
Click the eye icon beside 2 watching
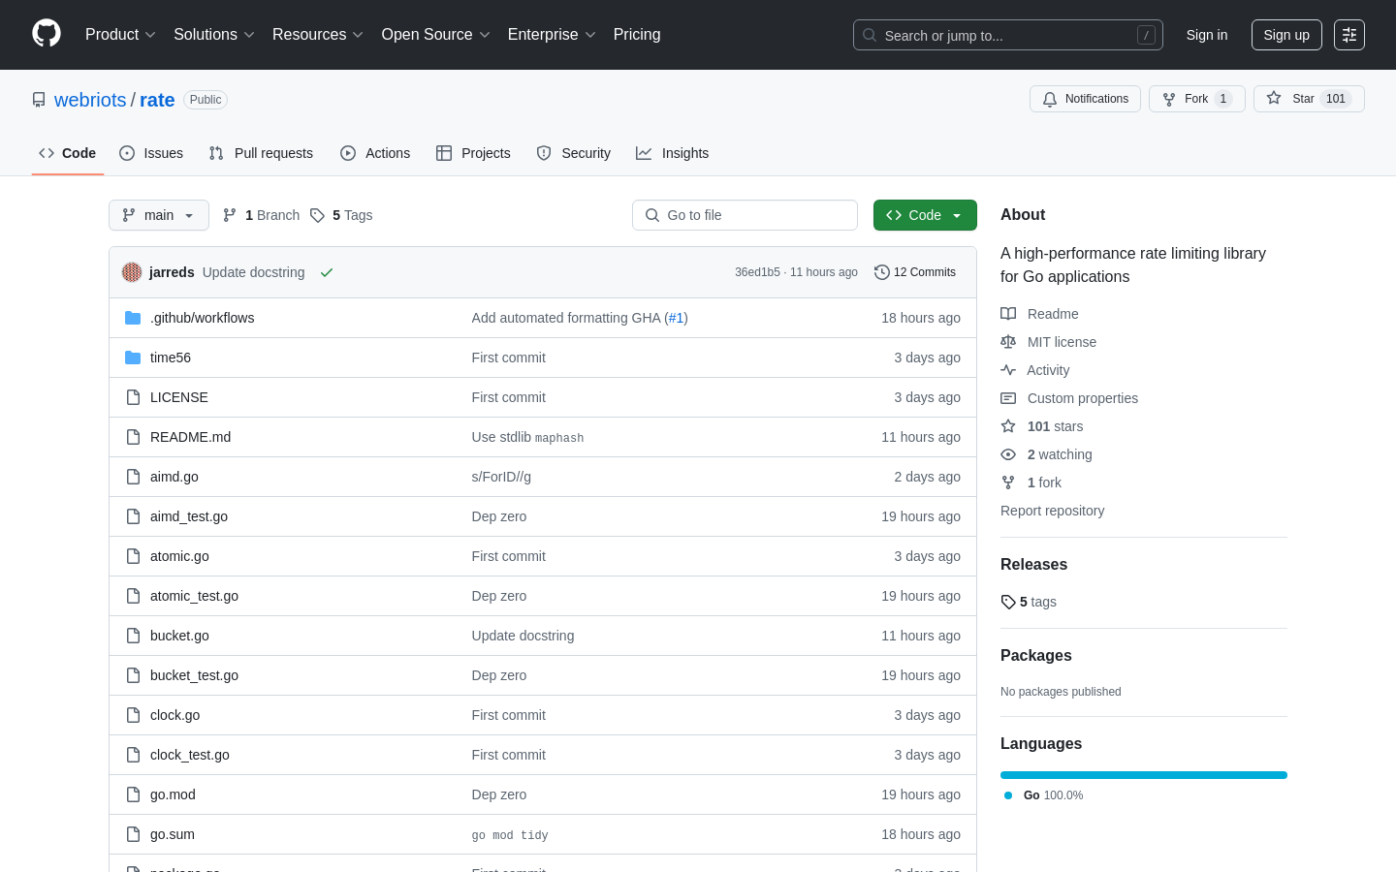click(1008, 454)
